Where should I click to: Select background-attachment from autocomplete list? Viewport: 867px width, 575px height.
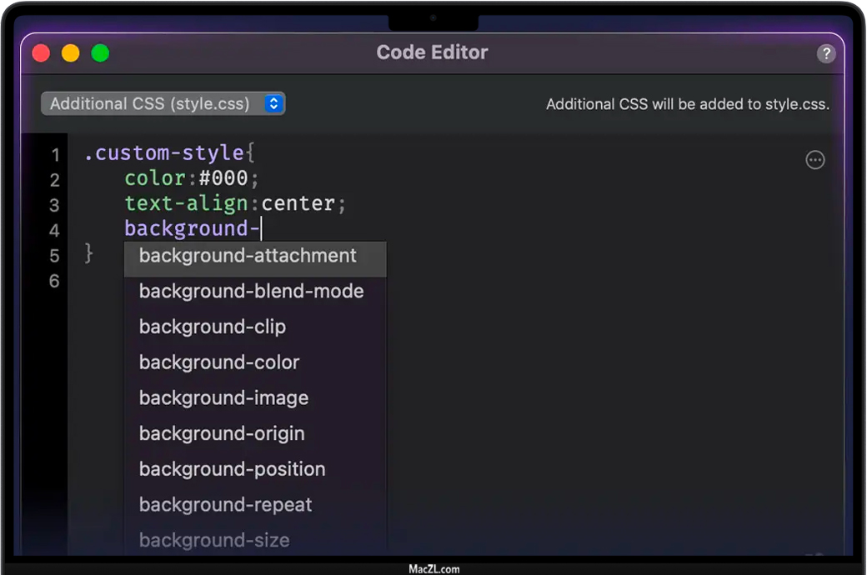(x=248, y=256)
